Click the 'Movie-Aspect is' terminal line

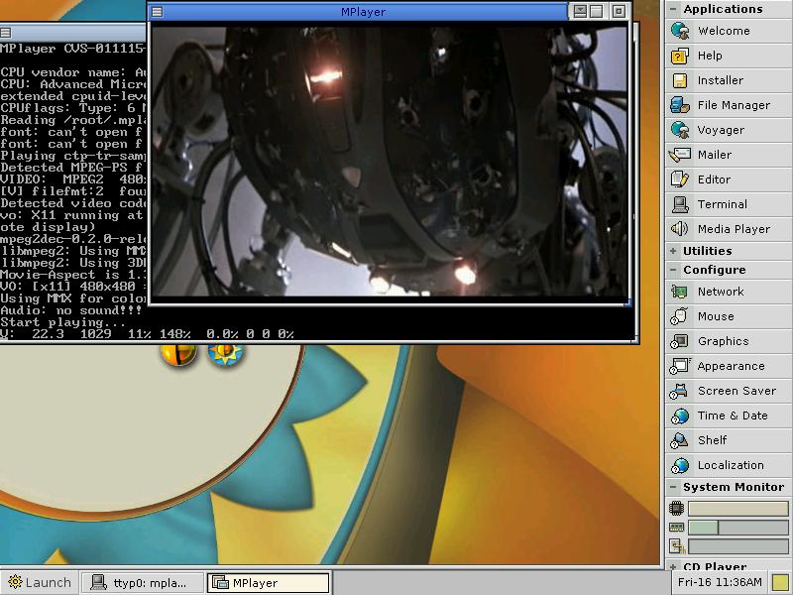(x=73, y=275)
